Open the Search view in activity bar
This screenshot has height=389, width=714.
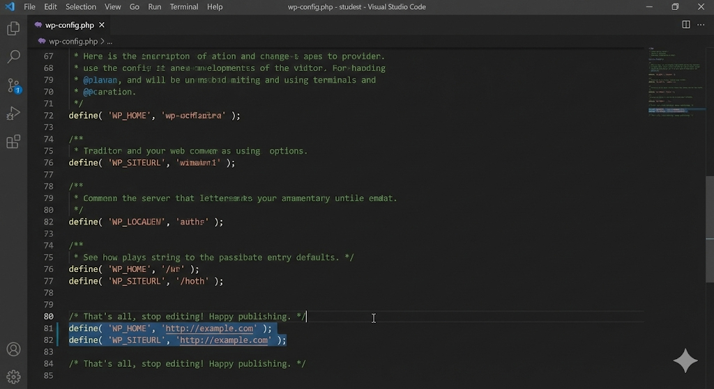(x=14, y=56)
